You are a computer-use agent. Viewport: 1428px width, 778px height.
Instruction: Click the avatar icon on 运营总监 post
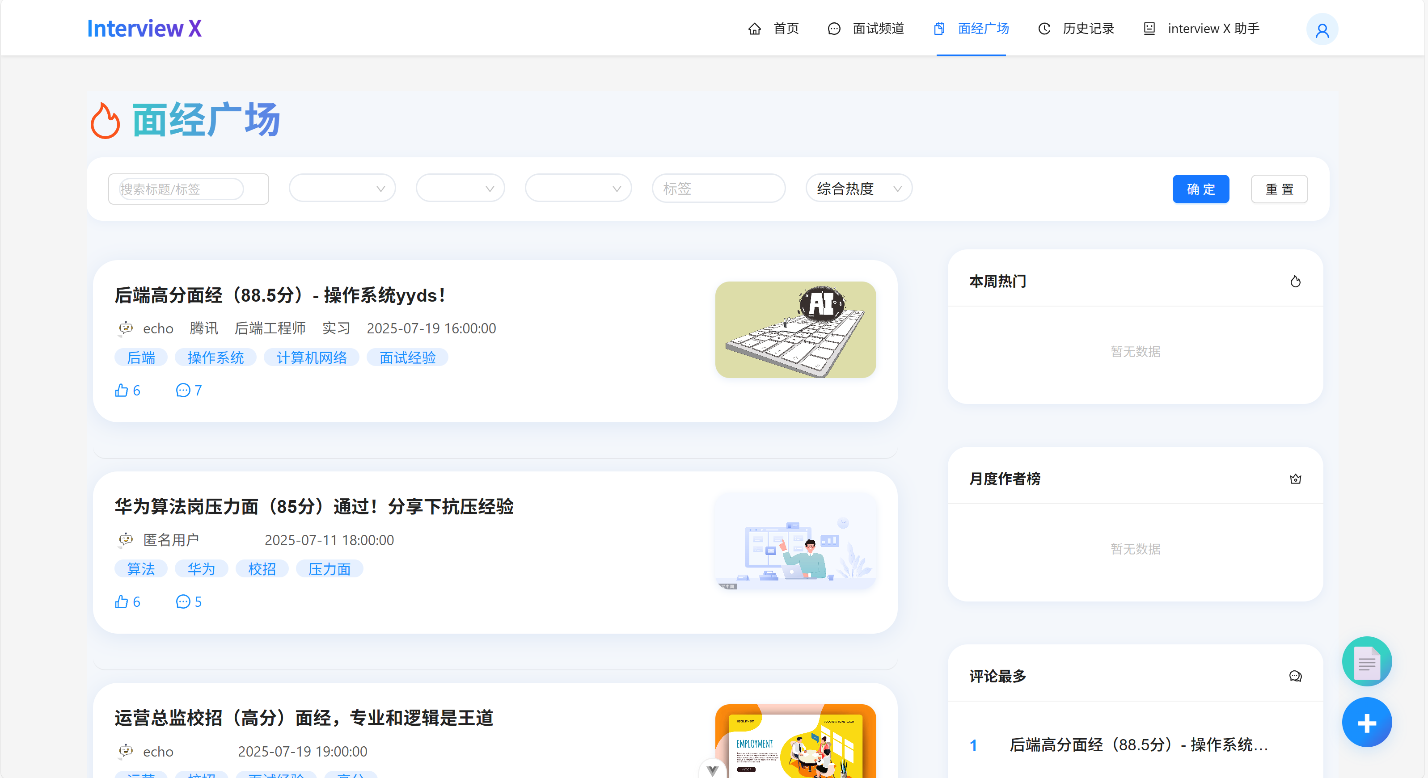(x=126, y=751)
